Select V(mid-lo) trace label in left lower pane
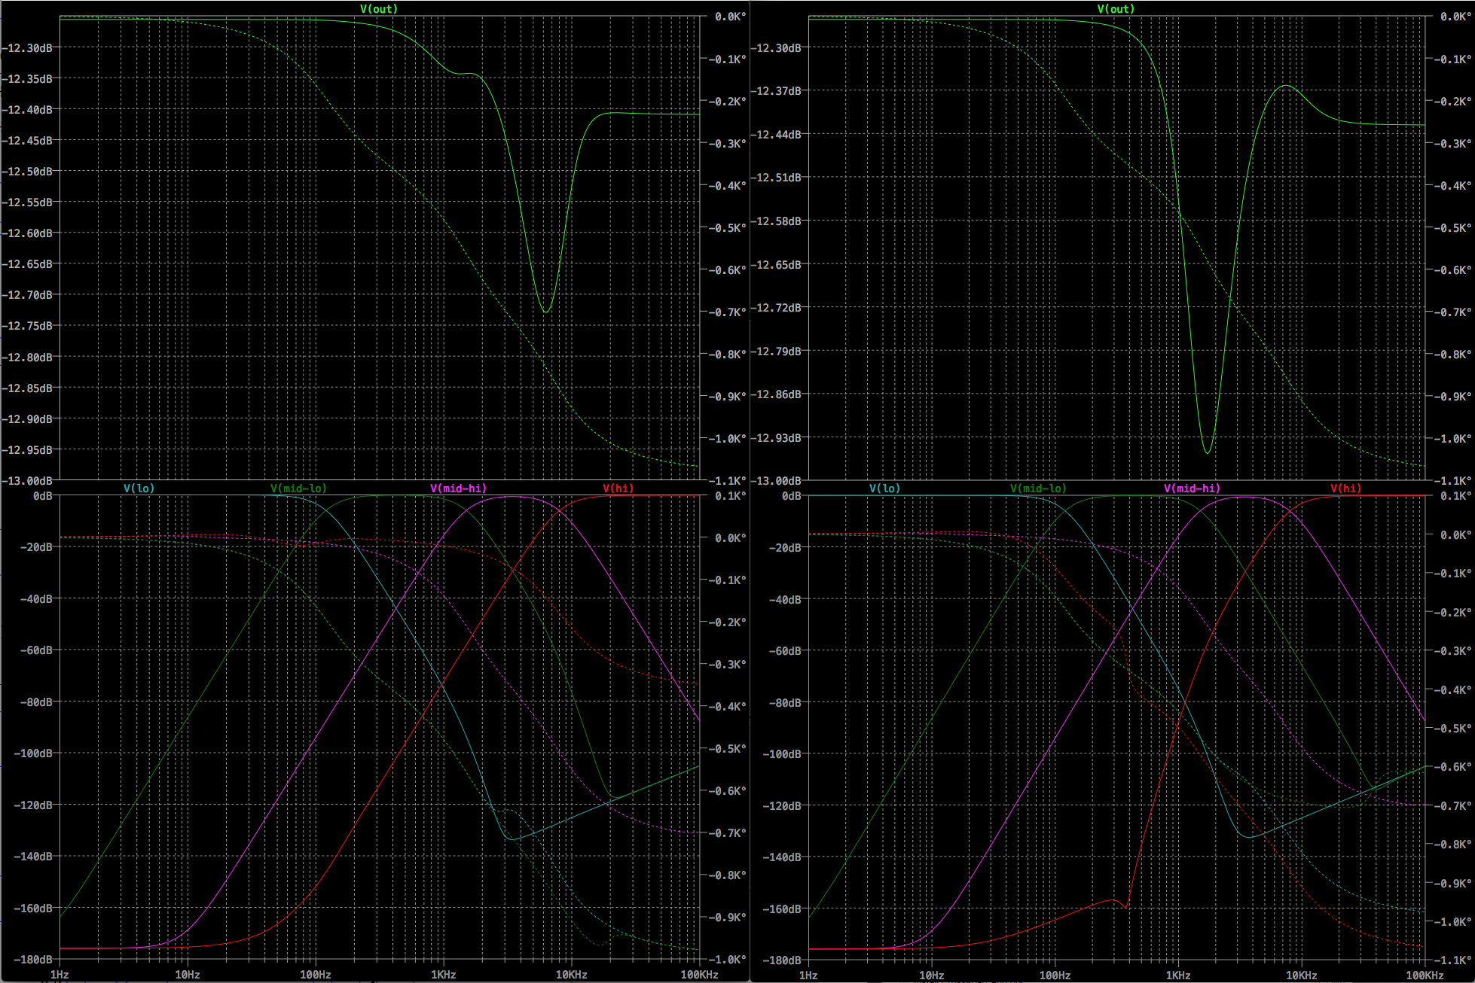Viewport: 1475px width, 983px height. pos(298,488)
